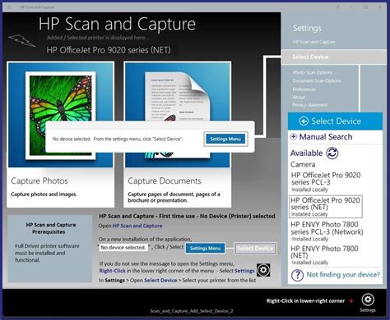Open the Capture Documents tile

(178, 135)
